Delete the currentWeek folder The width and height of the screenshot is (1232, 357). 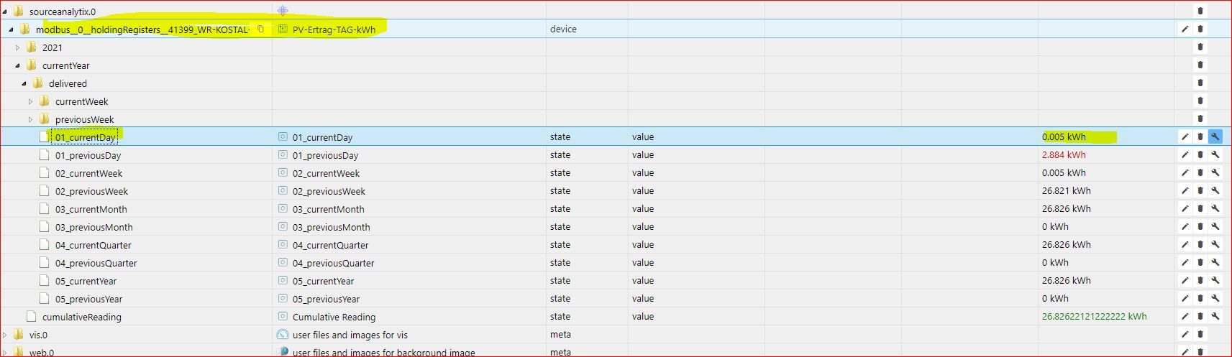(x=1200, y=101)
